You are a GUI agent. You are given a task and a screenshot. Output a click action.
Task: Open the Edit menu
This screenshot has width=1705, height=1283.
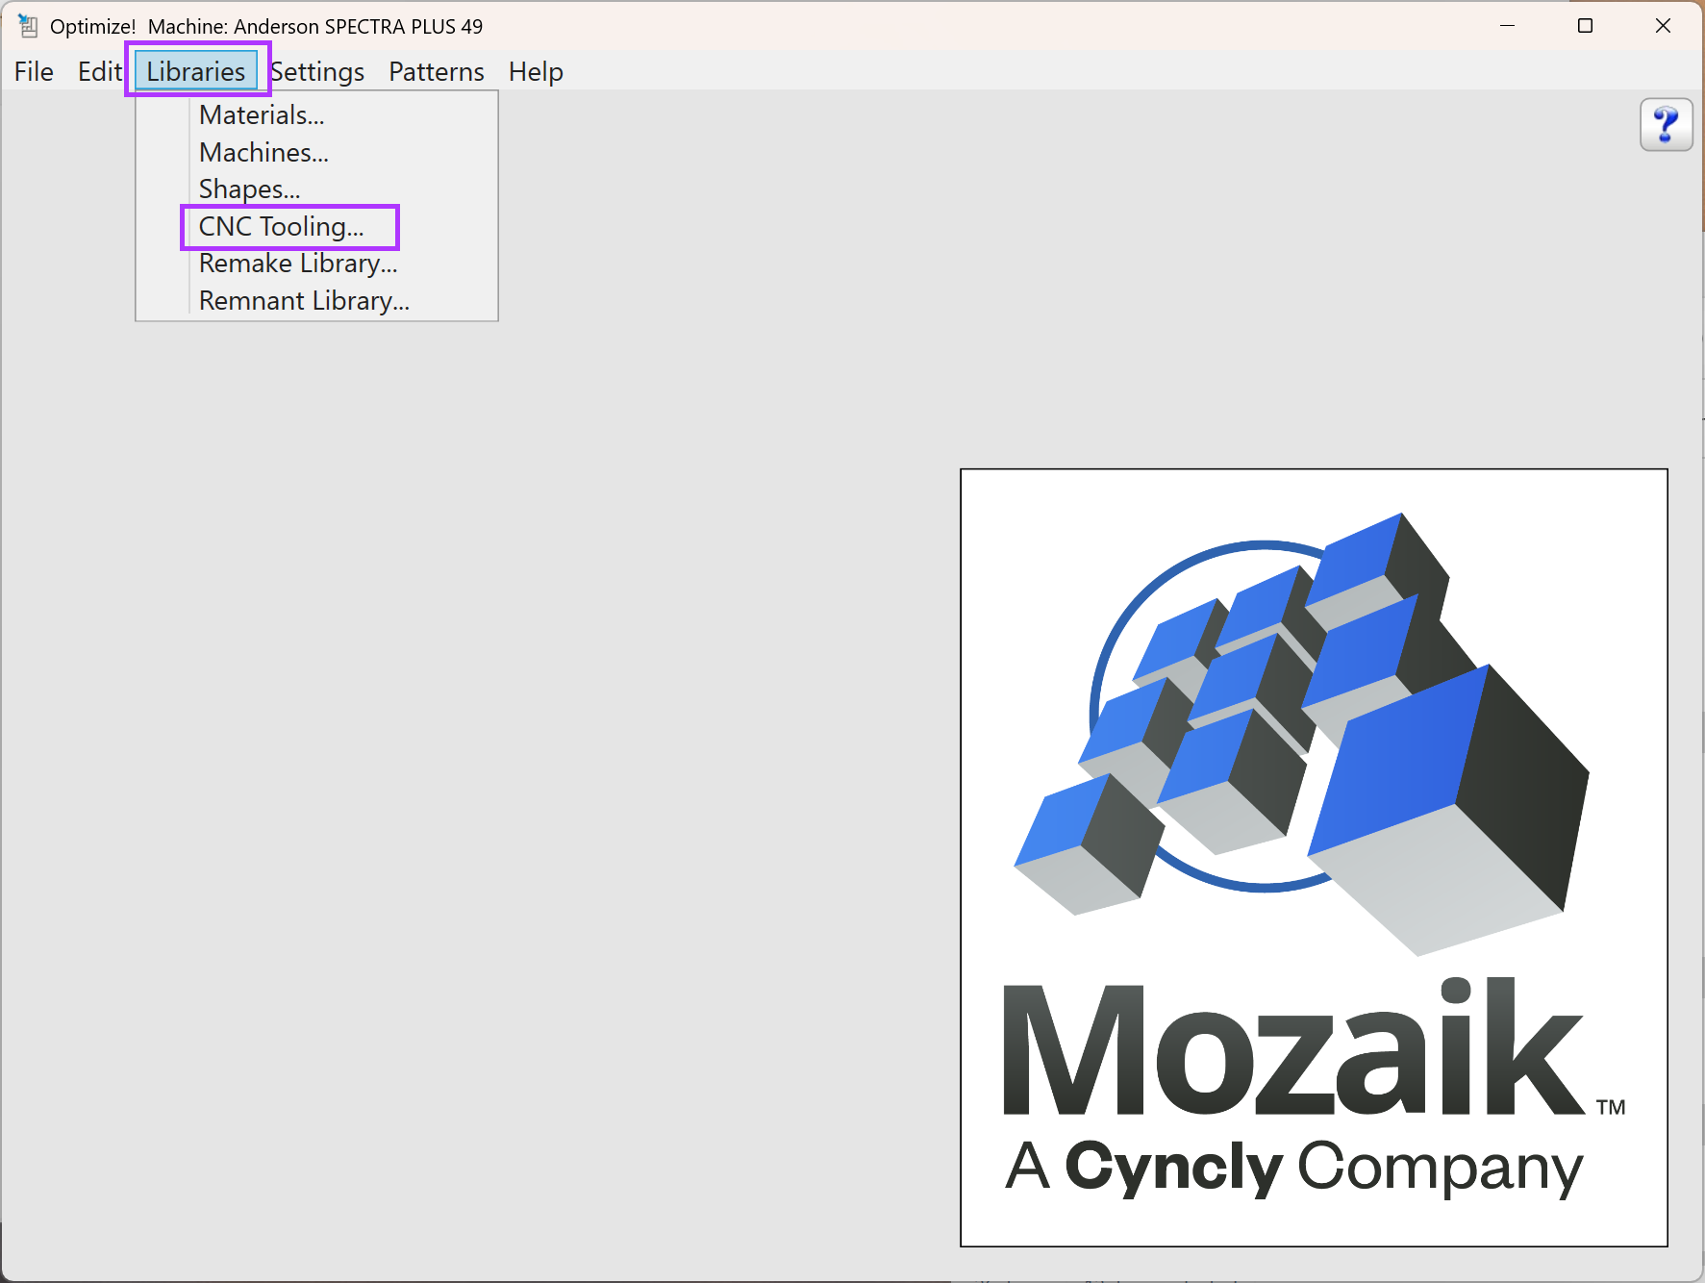[x=99, y=72]
